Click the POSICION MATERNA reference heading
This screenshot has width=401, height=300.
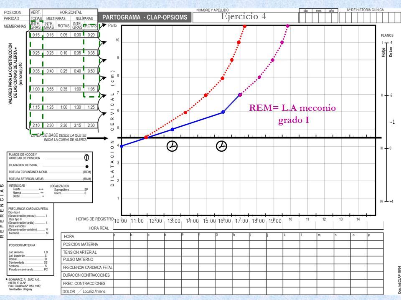point(22,245)
